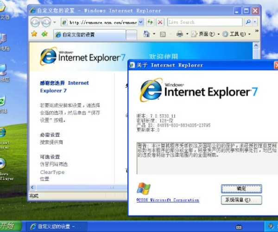Open the My Documents desktop icon
The height and width of the screenshot is (232, 278).
click(4, 11)
